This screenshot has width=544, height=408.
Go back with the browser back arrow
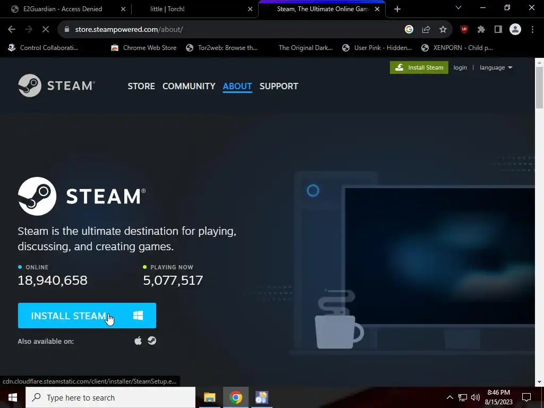(x=12, y=30)
